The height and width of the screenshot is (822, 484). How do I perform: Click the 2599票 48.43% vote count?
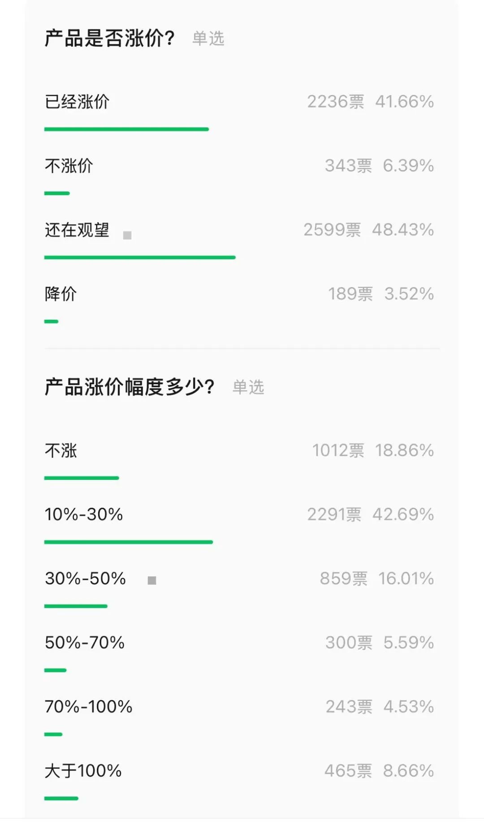coord(368,230)
